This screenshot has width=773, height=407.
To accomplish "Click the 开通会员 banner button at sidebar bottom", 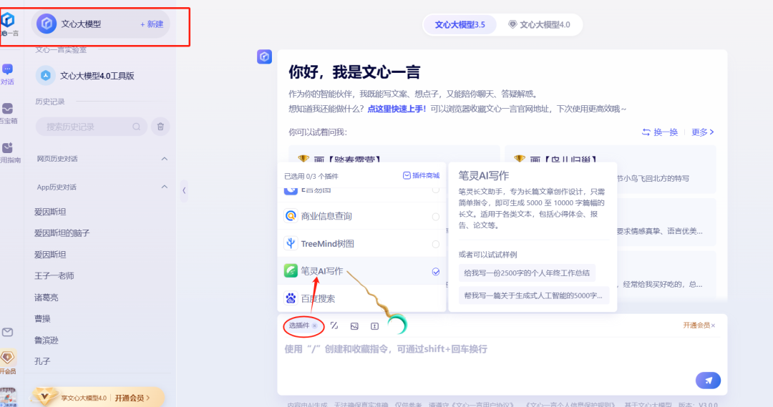I will [132, 398].
